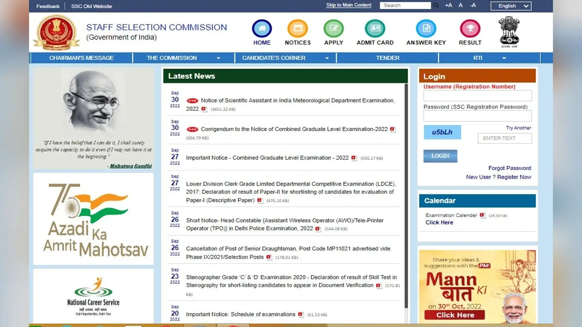Open the ADMIT CARD circular icon
Viewport: 582px width, 327px height.
[375, 29]
